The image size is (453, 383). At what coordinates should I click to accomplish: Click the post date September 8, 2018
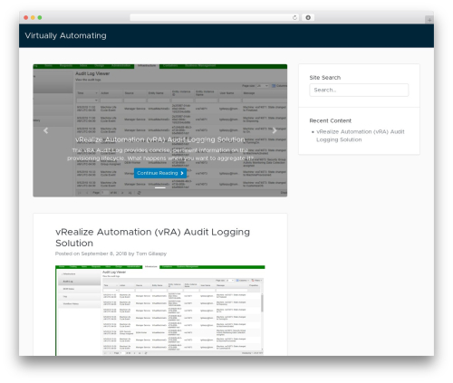(103, 254)
